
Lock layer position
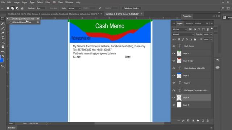pyautogui.click(x=187, y=39)
